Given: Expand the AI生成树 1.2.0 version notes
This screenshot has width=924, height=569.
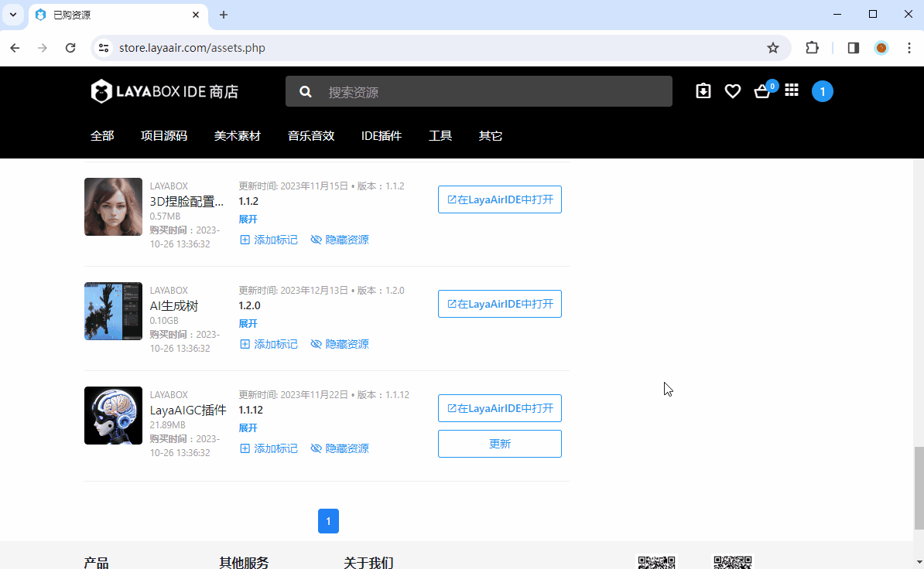Looking at the screenshot, I should (x=248, y=324).
